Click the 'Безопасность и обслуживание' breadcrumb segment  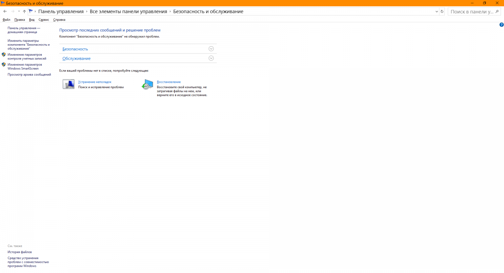[x=208, y=11]
